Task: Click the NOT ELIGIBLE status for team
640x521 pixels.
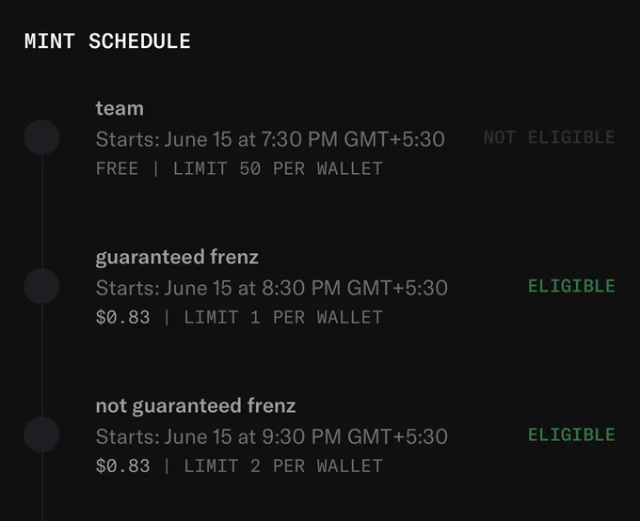Action: pos(550,137)
